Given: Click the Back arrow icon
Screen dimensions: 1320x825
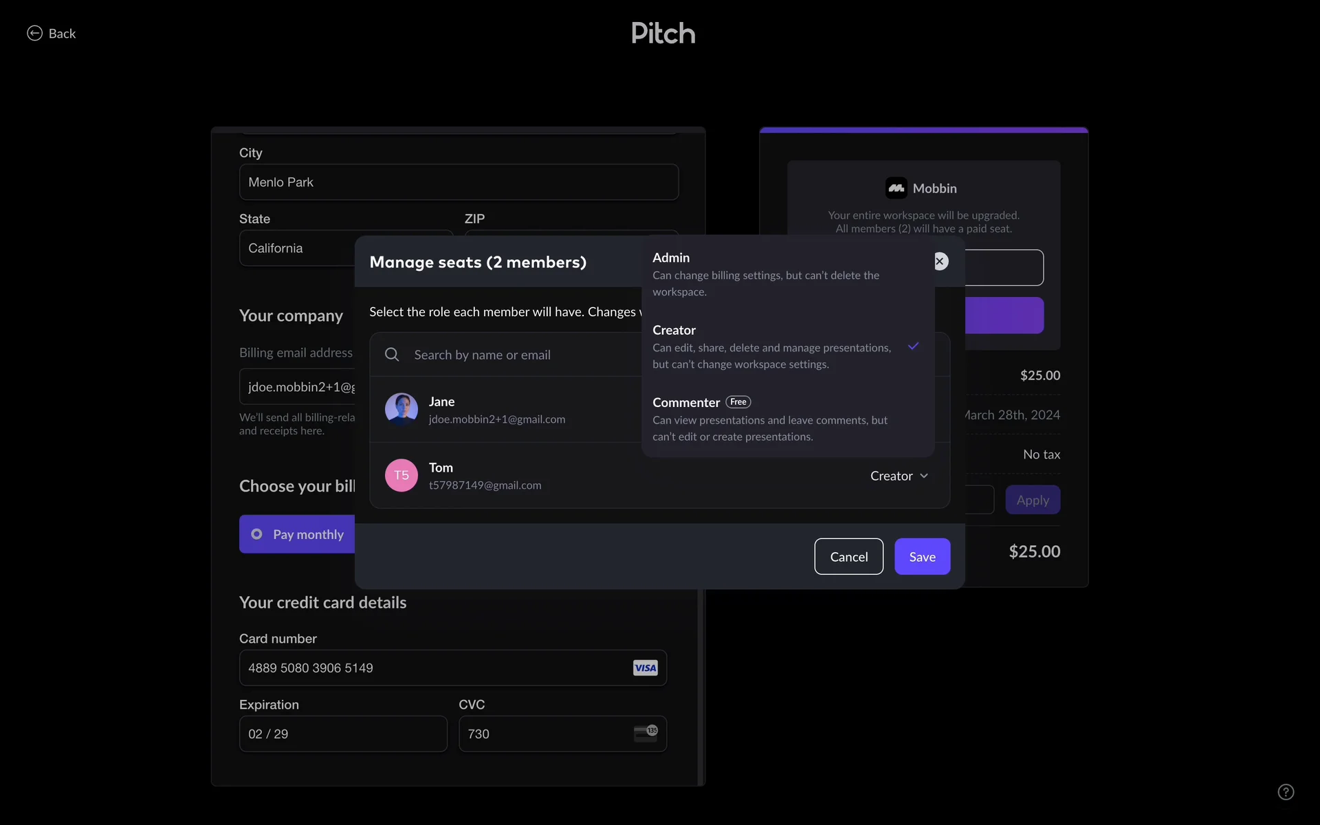Looking at the screenshot, I should tap(34, 33).
